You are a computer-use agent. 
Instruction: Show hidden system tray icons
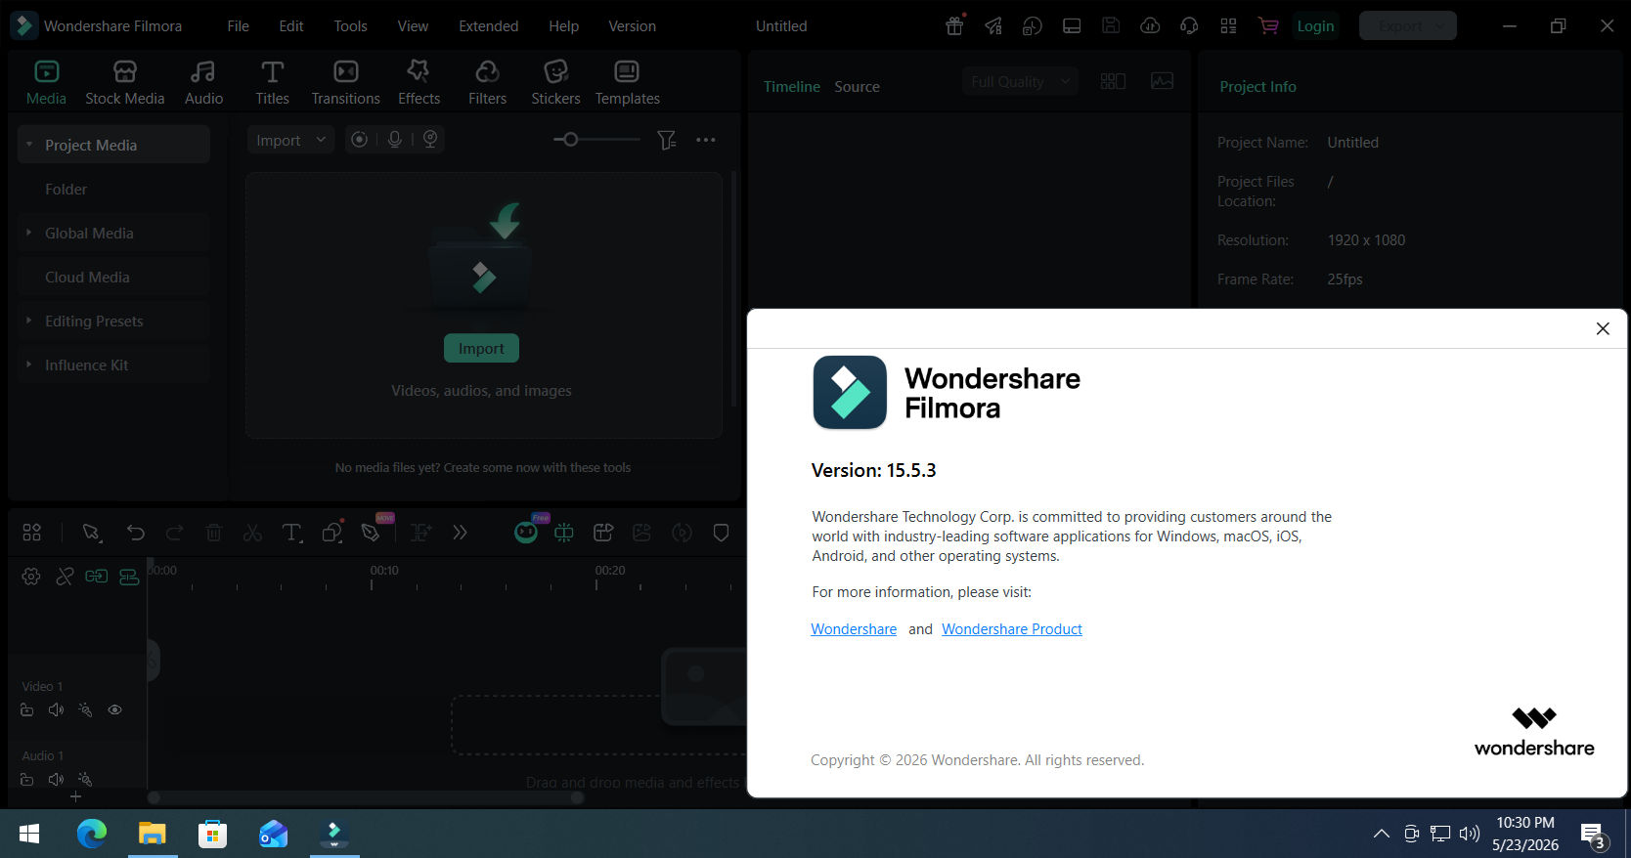click(1381, 834)
